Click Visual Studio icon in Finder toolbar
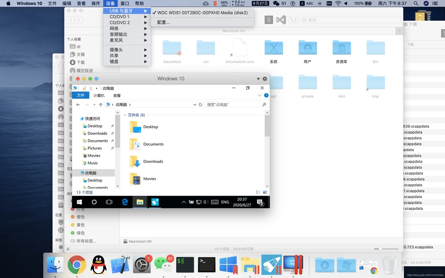 [281, 20]
